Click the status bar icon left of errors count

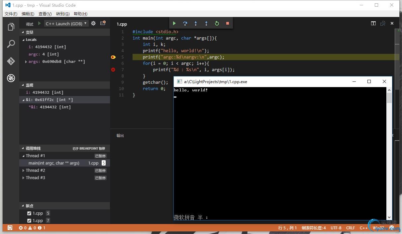point(10,228)
